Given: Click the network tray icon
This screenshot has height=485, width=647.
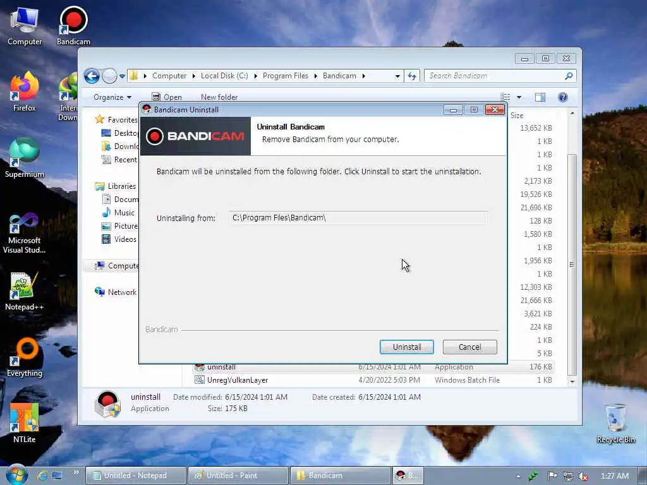Looking at the screenshot, I should (x=568, y=476).
